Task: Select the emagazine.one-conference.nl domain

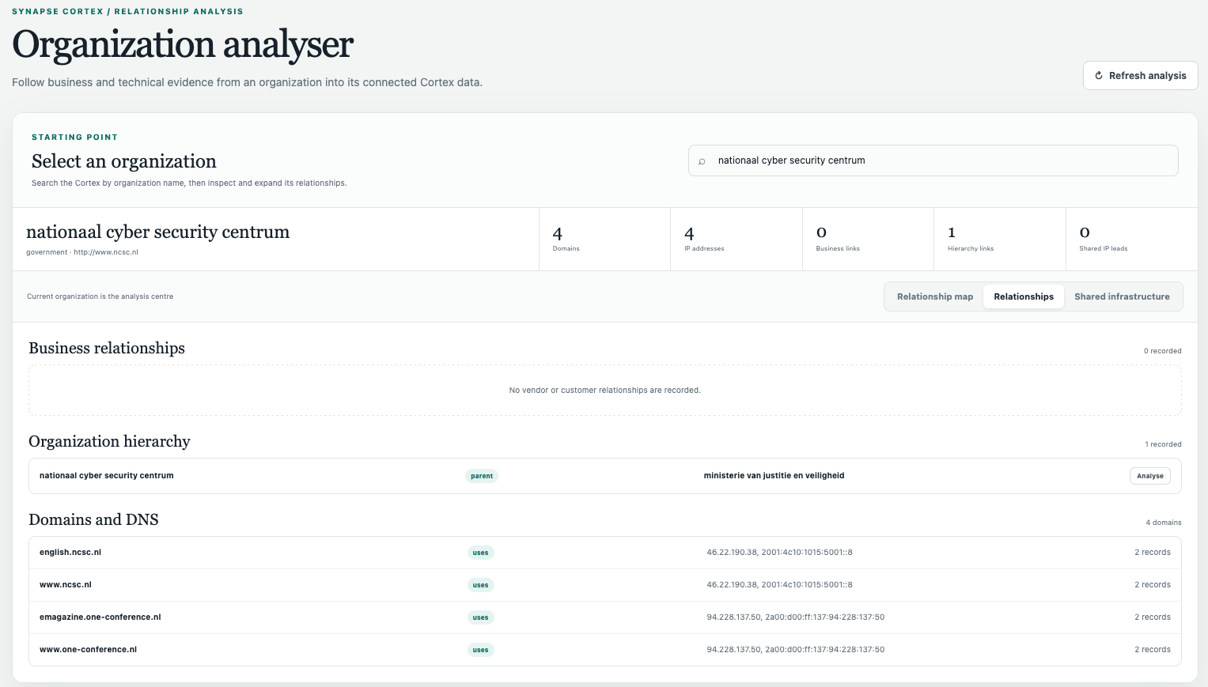Action: click(100, 617)
